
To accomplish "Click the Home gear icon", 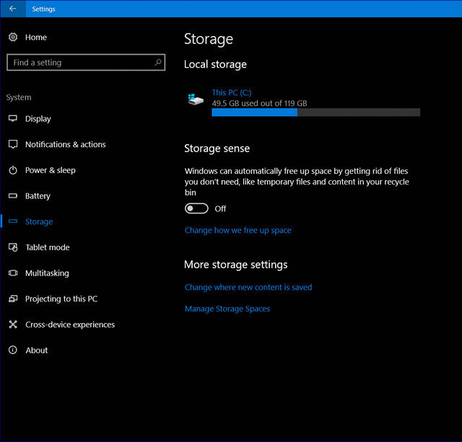I will click(x=13, y=37).
